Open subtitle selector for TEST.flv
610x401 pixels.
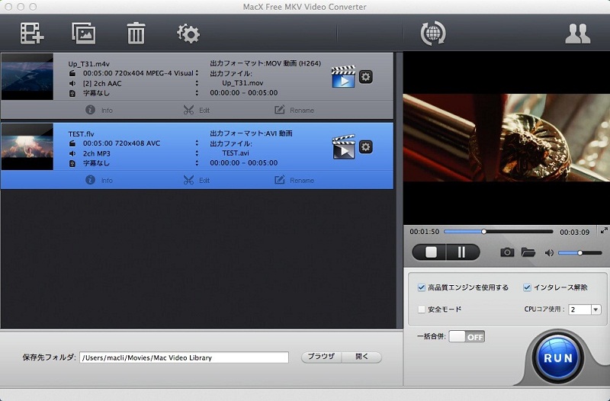(x=197, y=163)
